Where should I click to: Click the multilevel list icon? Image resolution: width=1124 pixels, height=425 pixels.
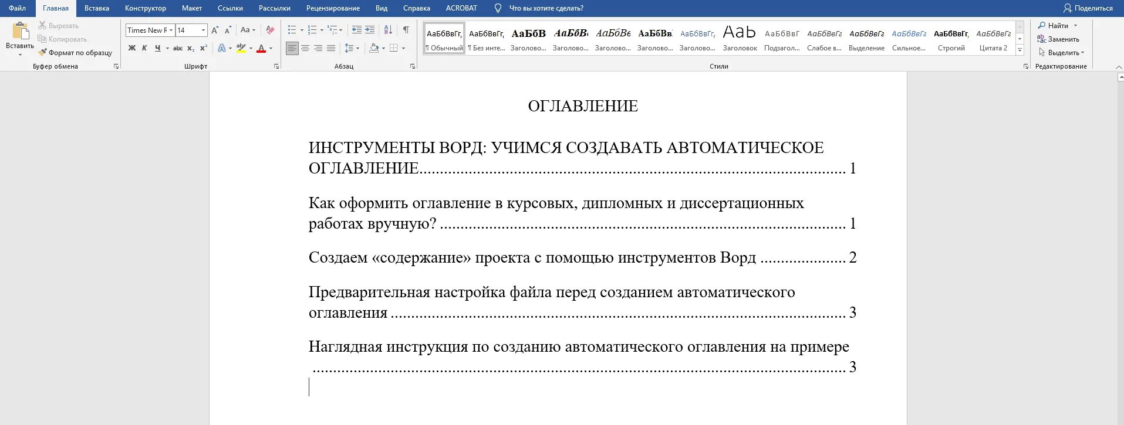point(332,30)
